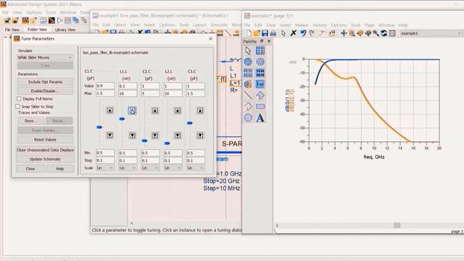The width and height of the screenshot is (464, 261).
Task: Click Store... button
Action: 30,121
